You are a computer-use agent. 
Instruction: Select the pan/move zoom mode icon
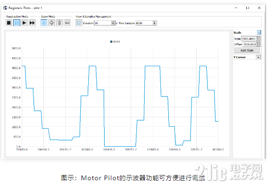51,23
